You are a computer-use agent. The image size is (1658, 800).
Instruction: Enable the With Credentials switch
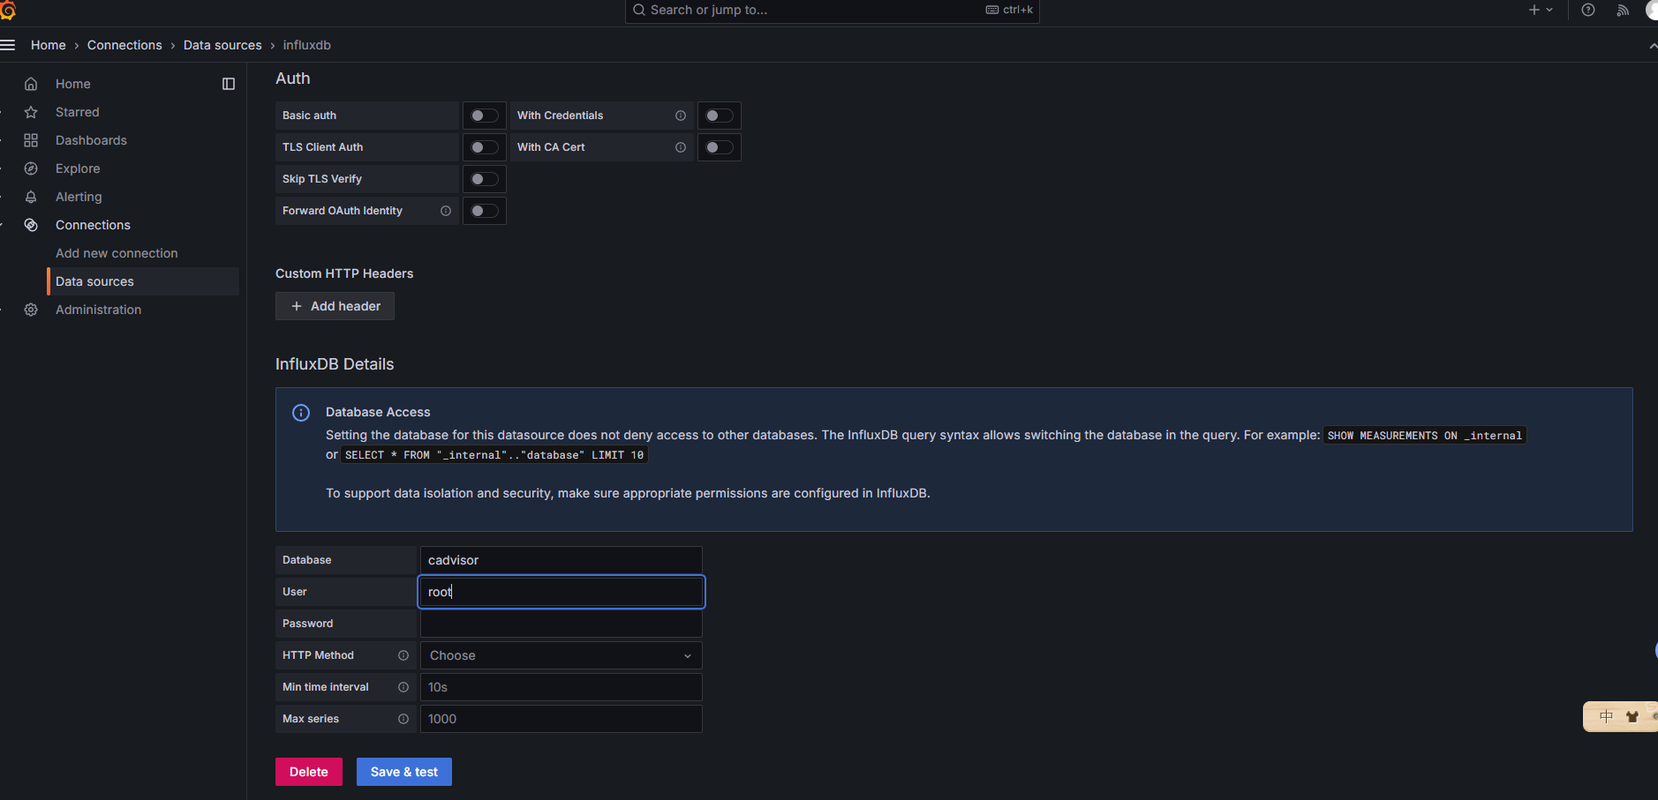(720, 116)
